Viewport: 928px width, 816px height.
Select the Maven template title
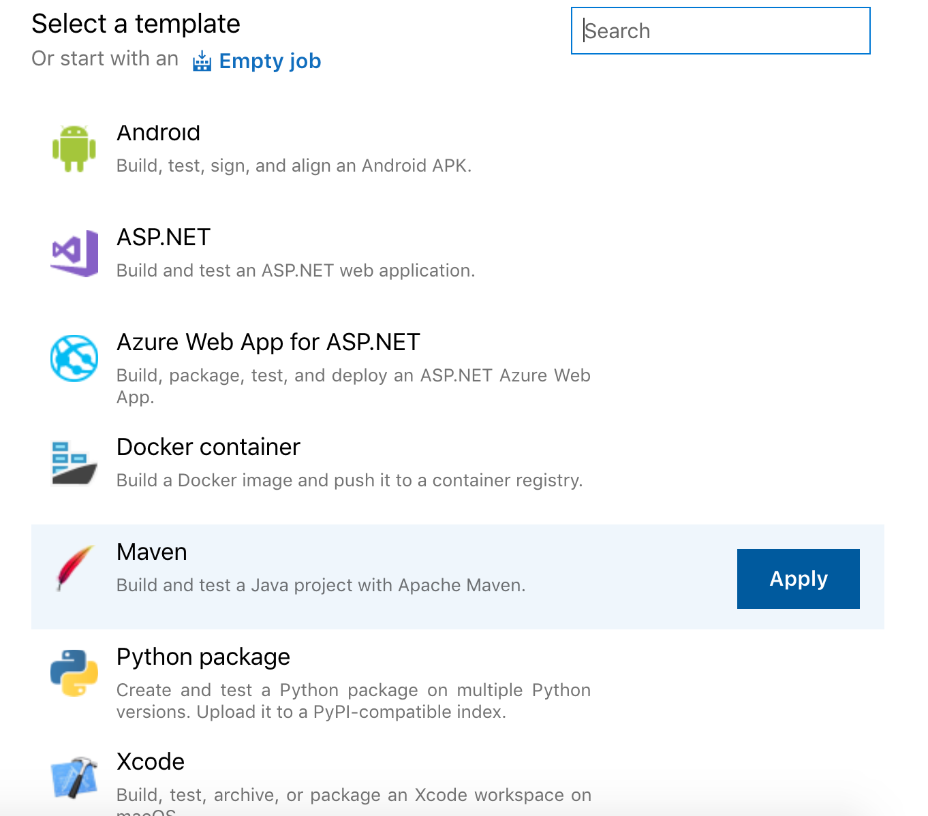[x=152, y=552]
